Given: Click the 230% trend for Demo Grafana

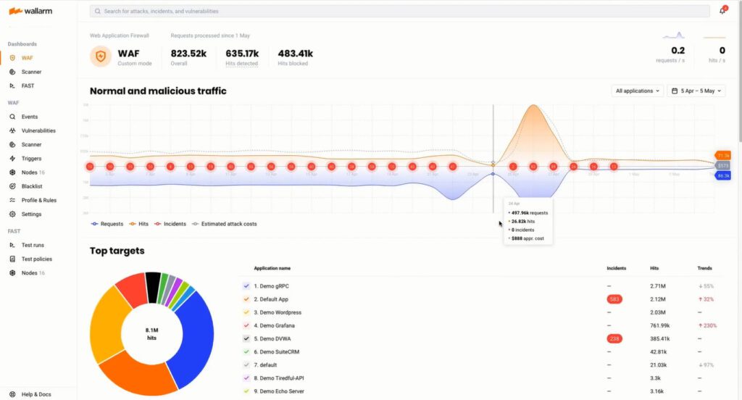Looking at the screenshot, I should pos(707,325).
